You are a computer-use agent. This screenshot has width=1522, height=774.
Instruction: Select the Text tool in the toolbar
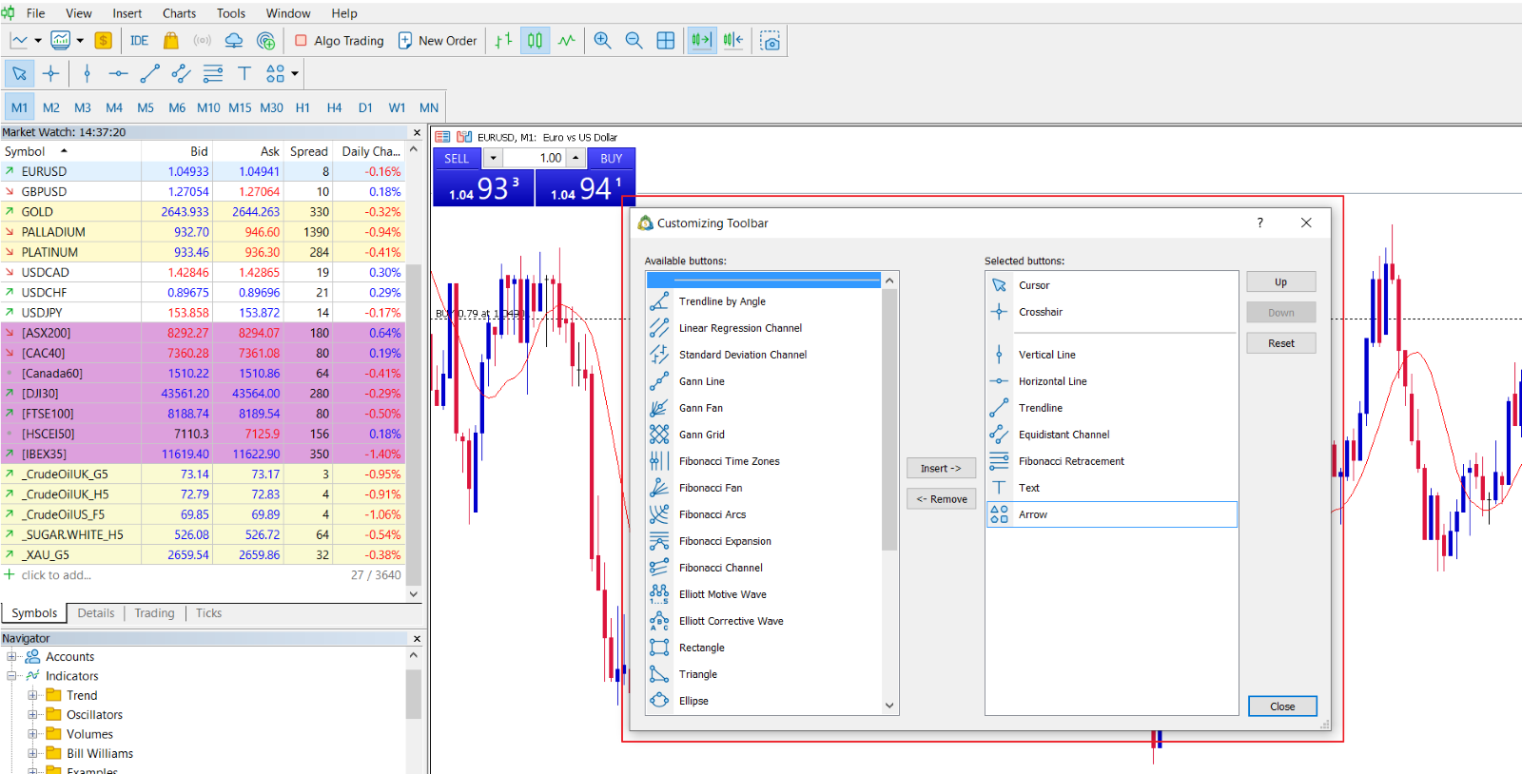(x=244, y=73)
